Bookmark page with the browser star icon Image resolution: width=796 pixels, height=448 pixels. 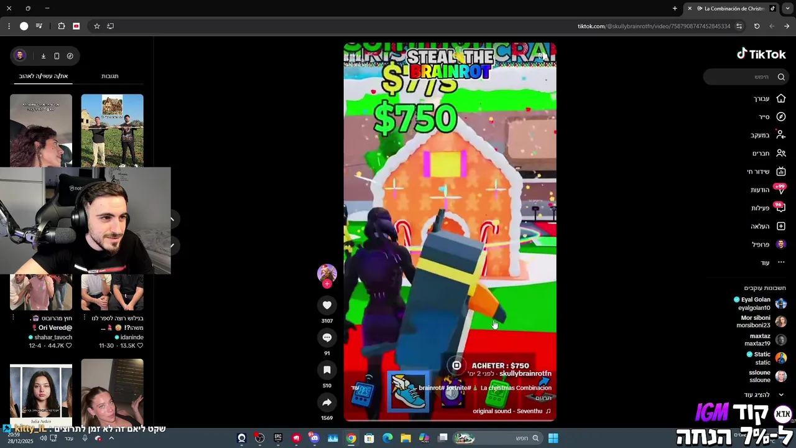tap(96, 26)
